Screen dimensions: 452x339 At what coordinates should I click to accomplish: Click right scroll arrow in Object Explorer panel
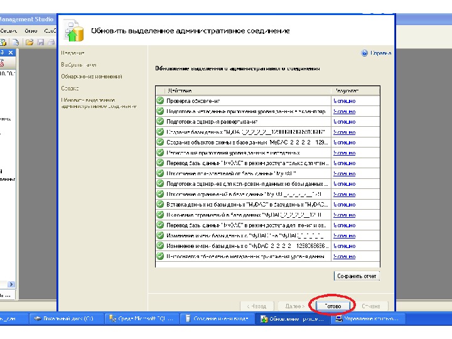point(11,284)
